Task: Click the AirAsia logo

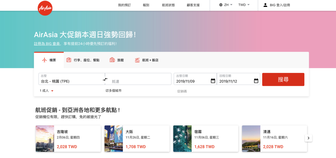Action: point(45,8)
